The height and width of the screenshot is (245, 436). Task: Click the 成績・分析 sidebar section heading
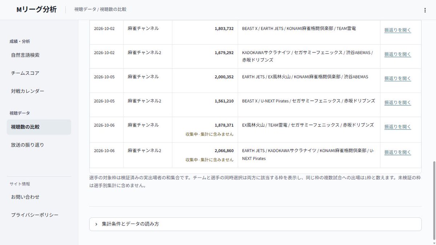(x=20, y=41)
